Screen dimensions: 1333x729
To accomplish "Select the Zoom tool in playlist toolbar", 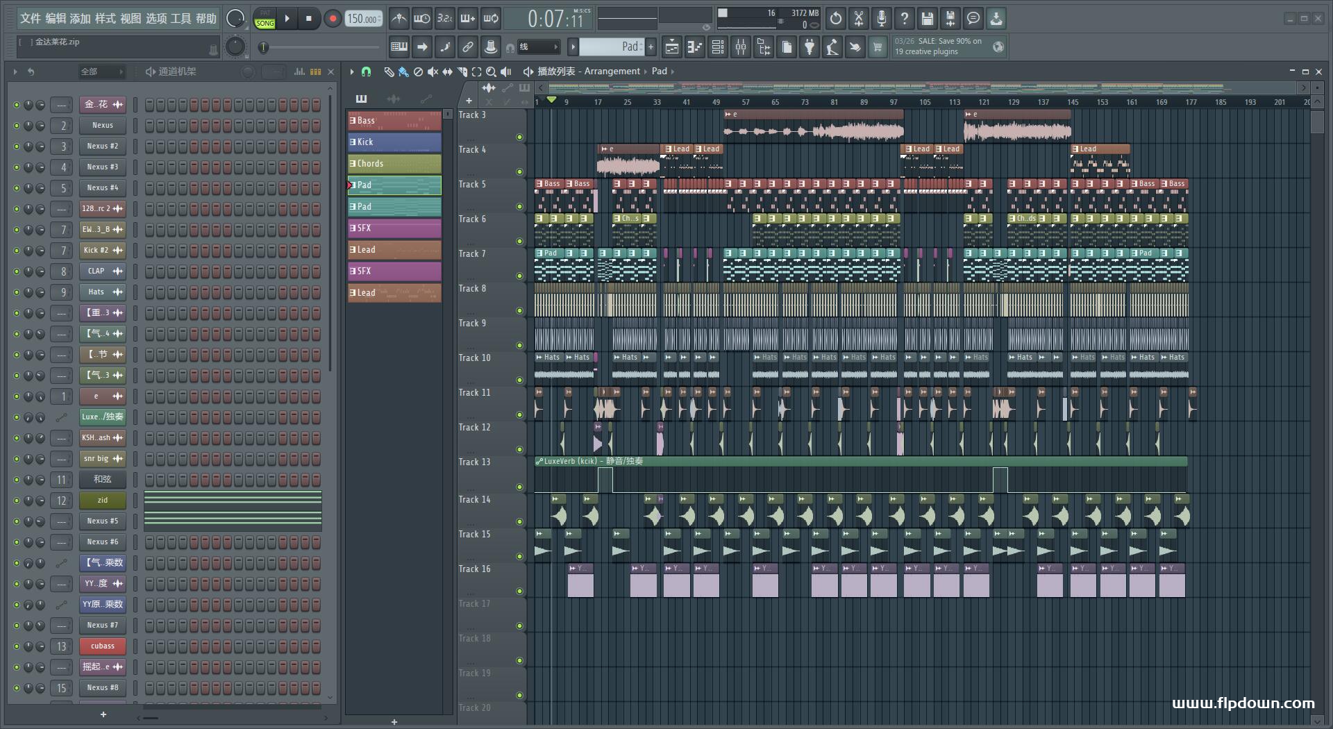I will coord(492,72).
